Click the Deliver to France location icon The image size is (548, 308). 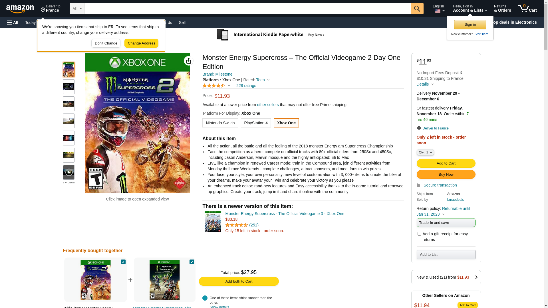coord(419,129)
